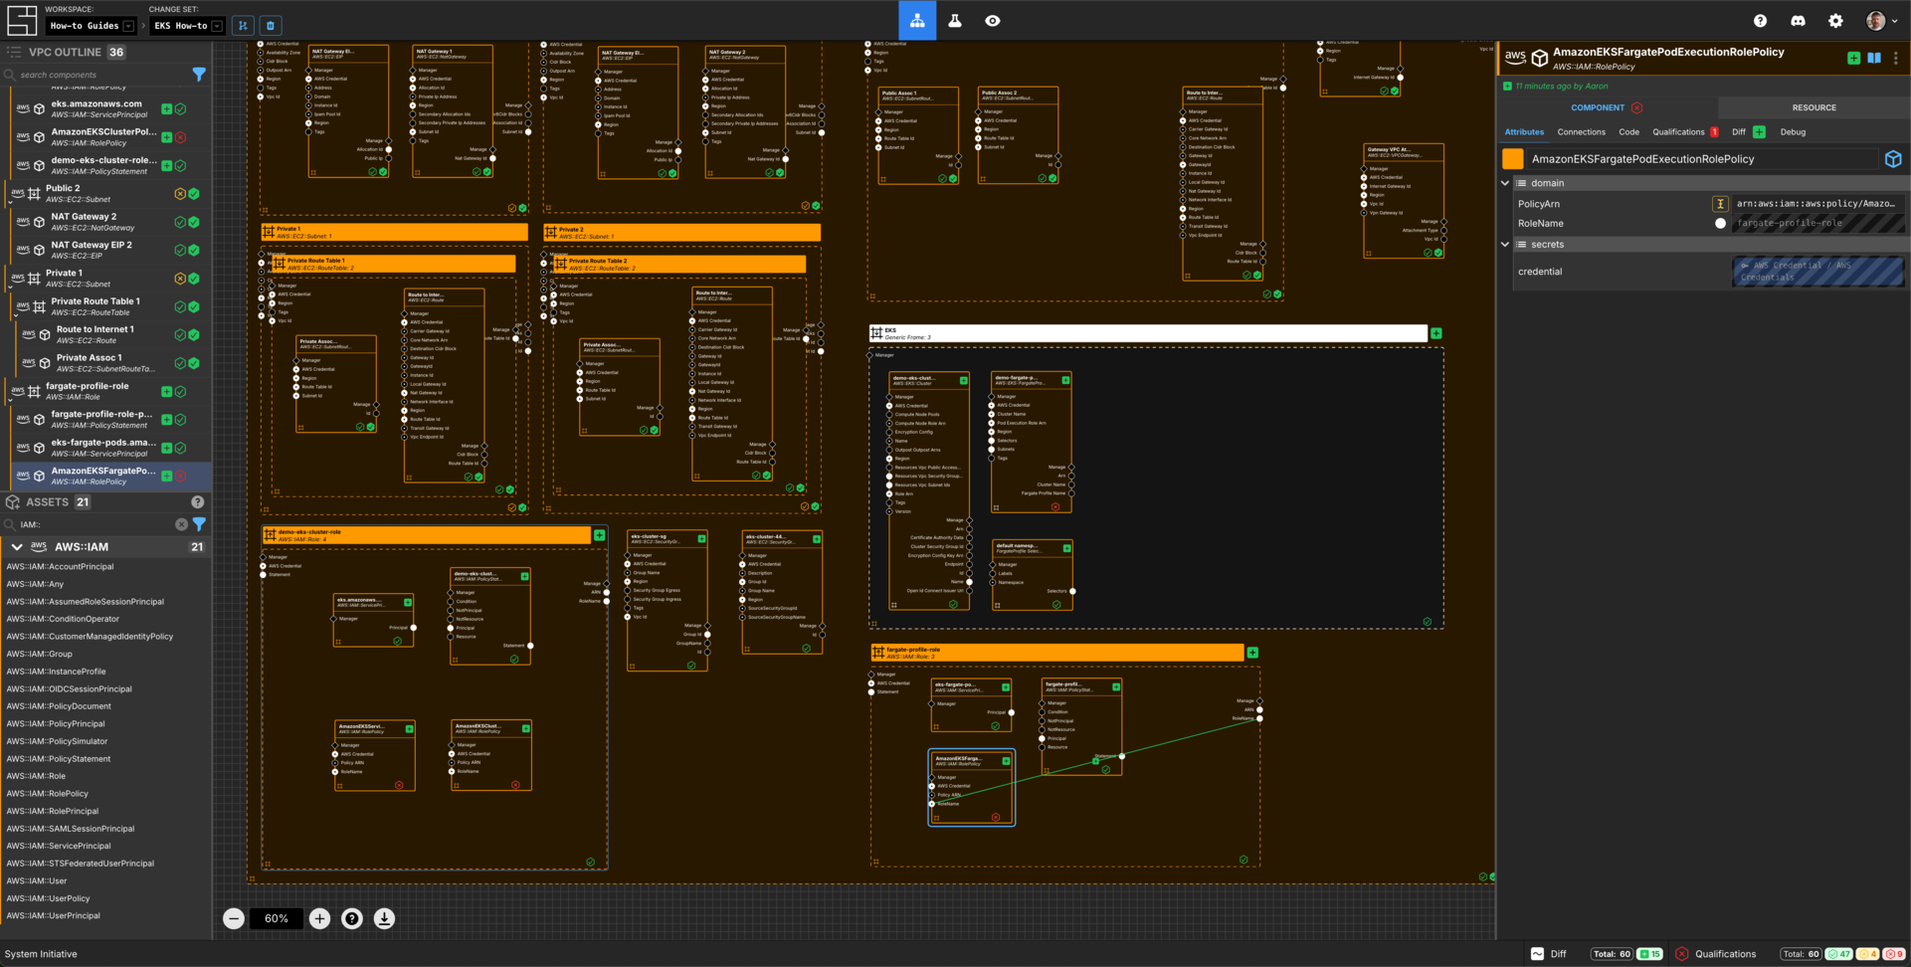Click the yellow 4 warning qualifications badge
The image size is (1911, 967).
click(1867, 954)
